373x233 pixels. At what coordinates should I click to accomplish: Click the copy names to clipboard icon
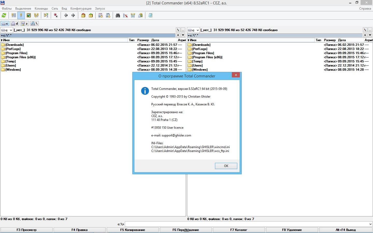click(x=140, y=16)
